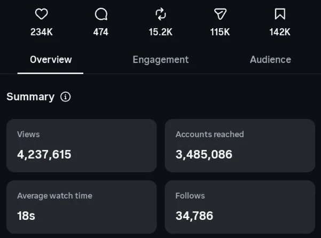Select the 18s watch time value

coord(26,216)
